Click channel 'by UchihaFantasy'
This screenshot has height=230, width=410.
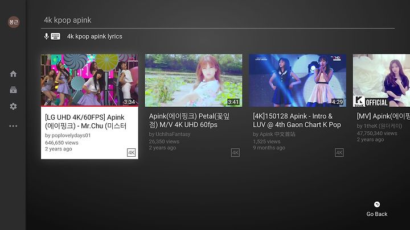(x=170, y=134)
